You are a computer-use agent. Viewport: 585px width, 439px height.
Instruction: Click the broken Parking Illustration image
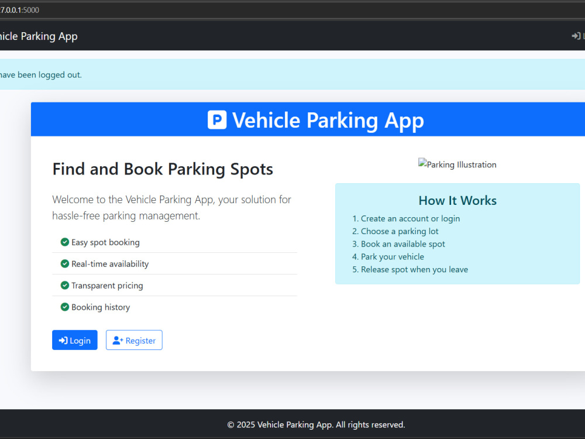tap(457, 164)
